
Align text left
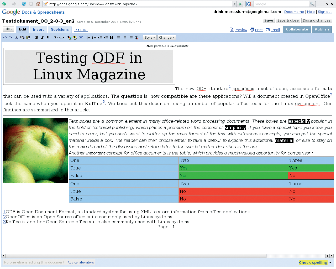click(119, 38)
